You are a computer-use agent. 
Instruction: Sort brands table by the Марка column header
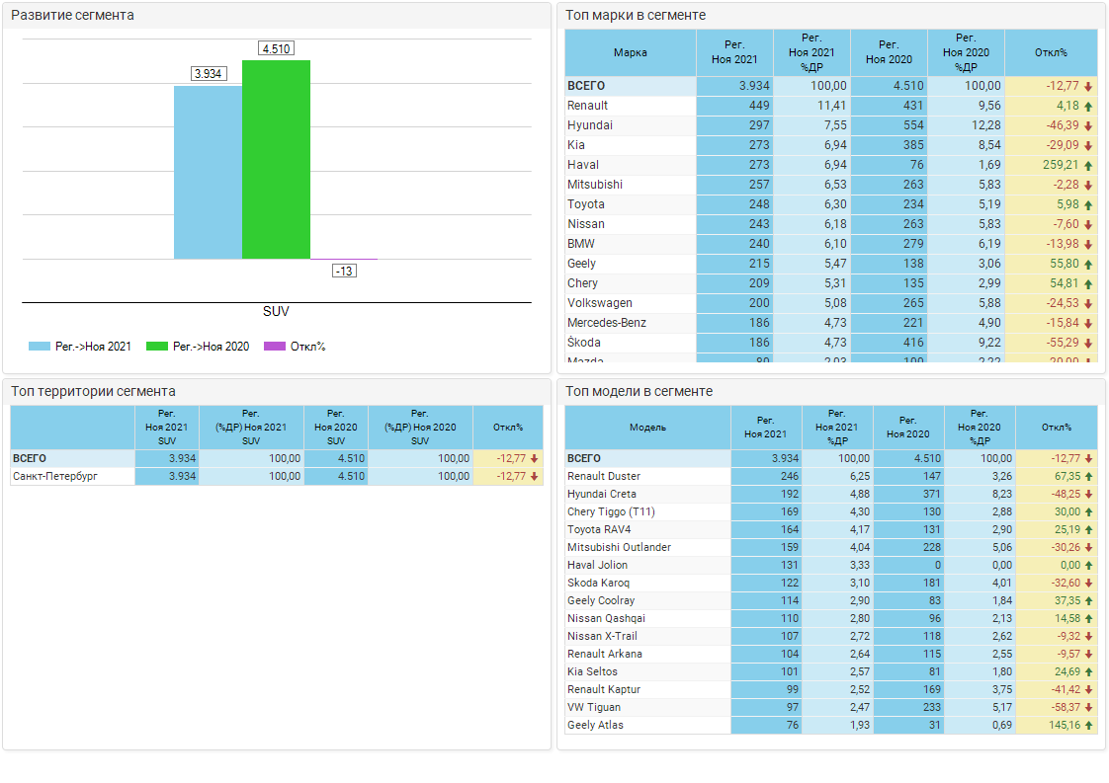pyautogui.click(x=631, y=52)
